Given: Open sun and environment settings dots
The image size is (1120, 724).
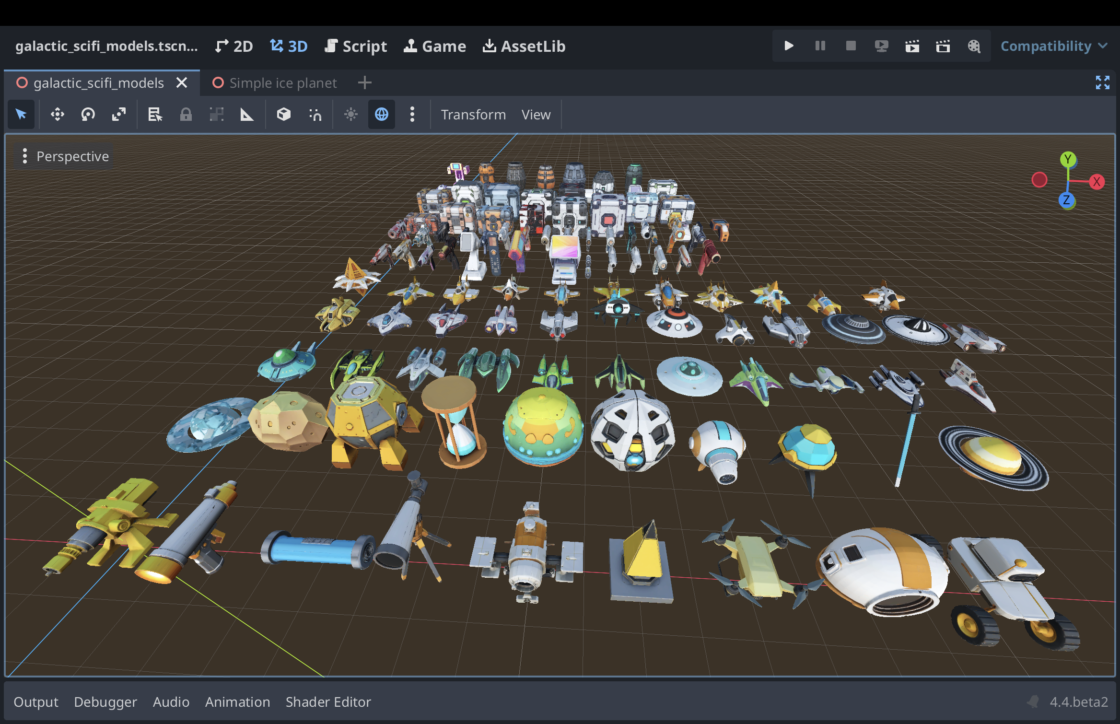Looking at the screenshot, I should [412, 115].
